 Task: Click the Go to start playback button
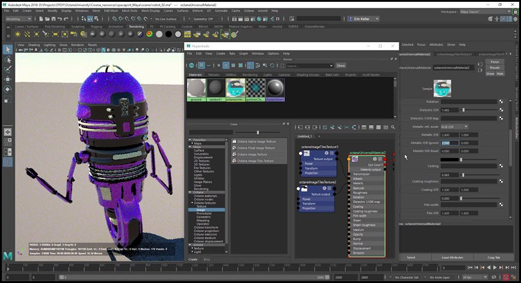coord(470,267)
